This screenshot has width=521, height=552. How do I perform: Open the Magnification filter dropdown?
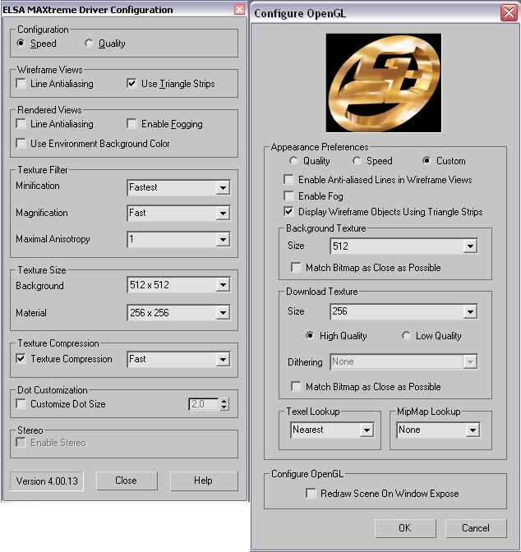click(x=178, y=213)
